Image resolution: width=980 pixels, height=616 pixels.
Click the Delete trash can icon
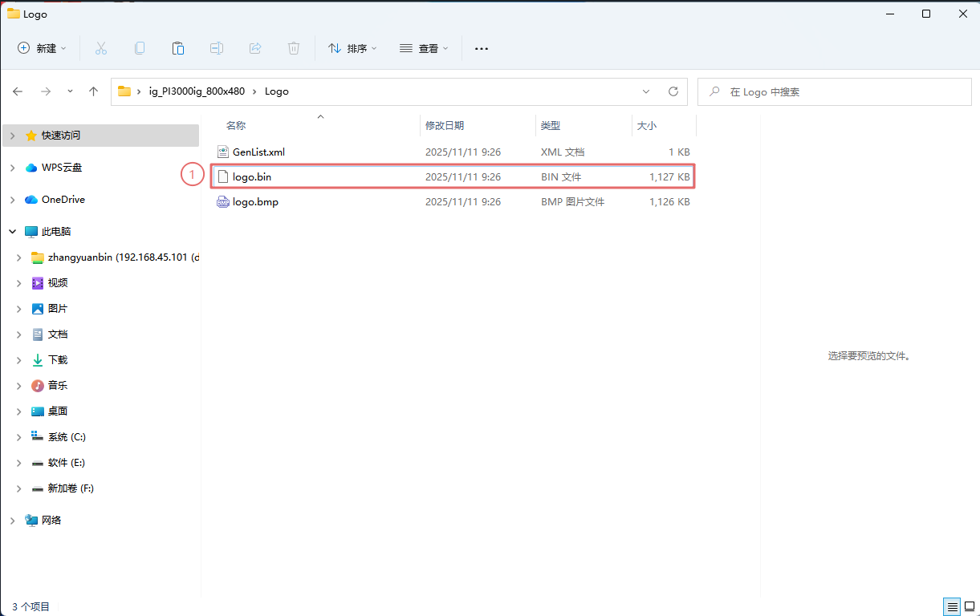pos(294,48)
